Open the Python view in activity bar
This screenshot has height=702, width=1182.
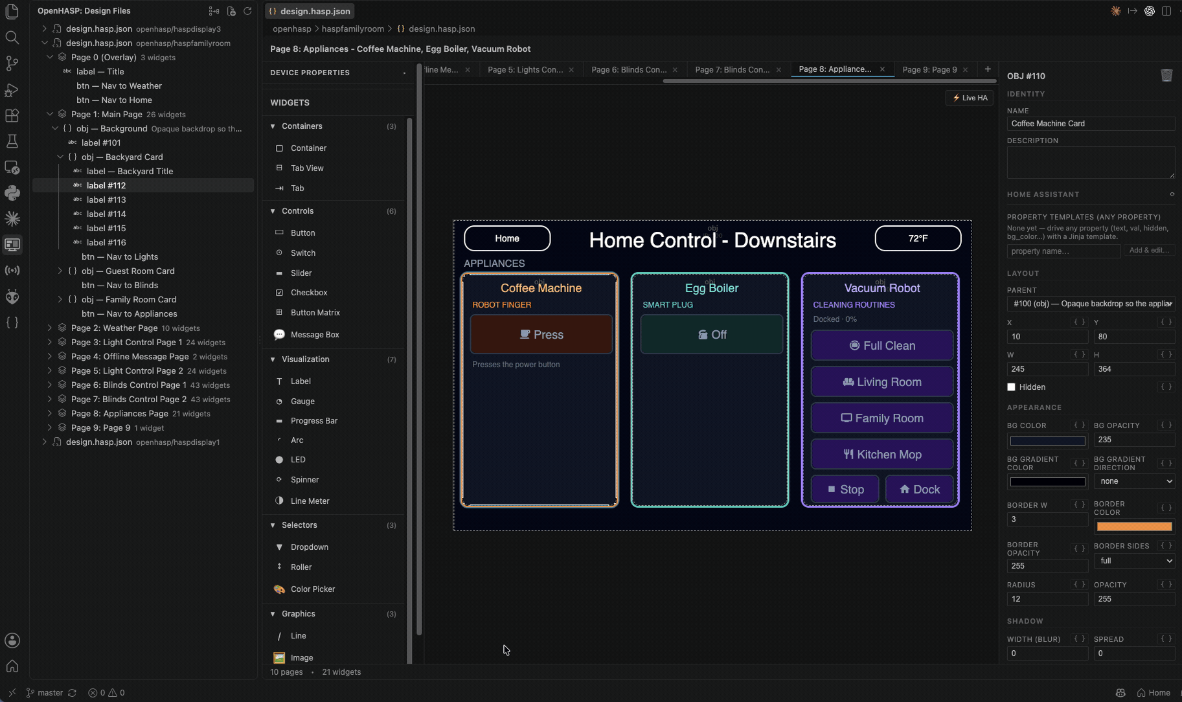click(x=12, y=193)
